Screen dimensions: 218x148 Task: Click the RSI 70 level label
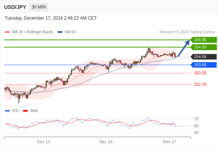click(196, 119)
